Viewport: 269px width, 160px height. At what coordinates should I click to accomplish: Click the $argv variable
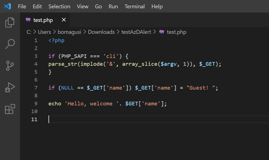tap(168, 64)
